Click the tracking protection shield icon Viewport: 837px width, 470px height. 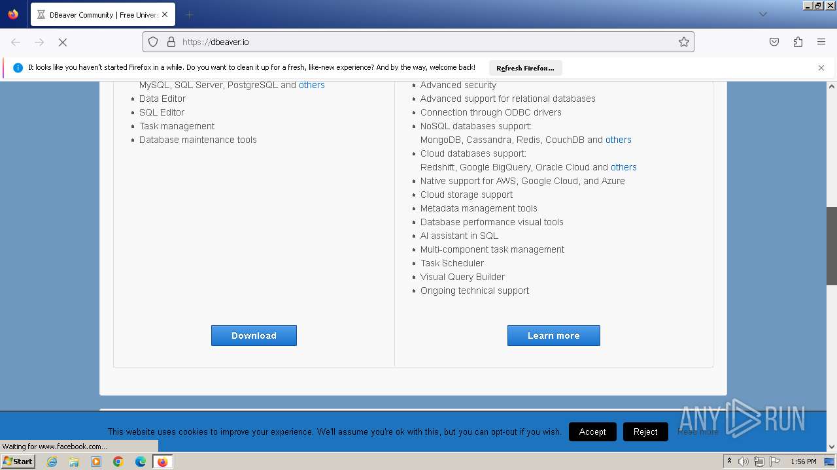153,42
